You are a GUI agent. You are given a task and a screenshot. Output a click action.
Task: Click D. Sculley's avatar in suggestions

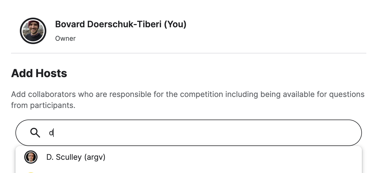(x=31, y=157)
